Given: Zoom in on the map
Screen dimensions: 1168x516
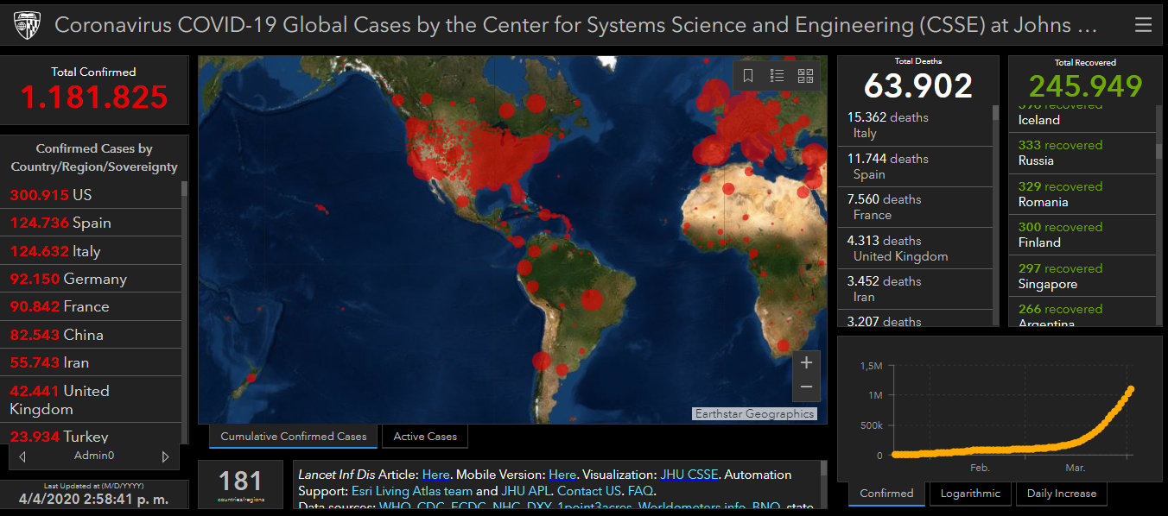Looking at the screenshot, I should click(806, 362).
